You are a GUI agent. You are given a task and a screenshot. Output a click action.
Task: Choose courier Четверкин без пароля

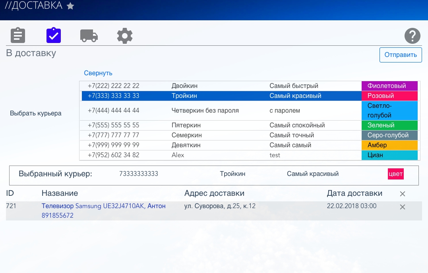[205, 110]
